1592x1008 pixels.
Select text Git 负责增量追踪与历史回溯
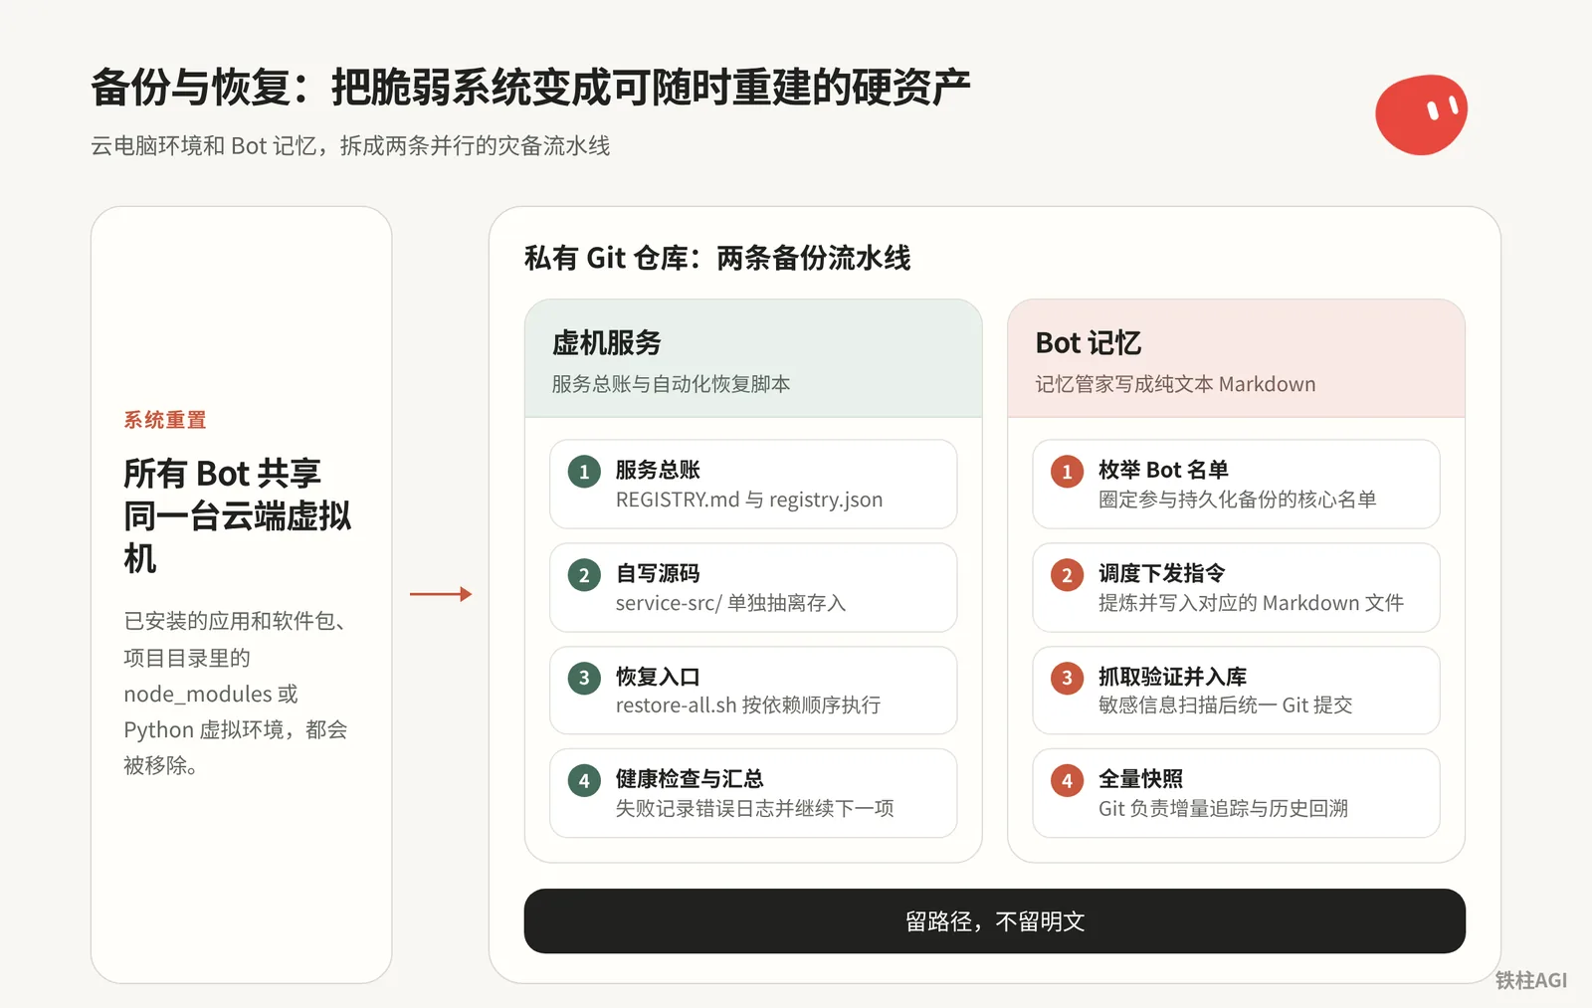pos(1224,809)
